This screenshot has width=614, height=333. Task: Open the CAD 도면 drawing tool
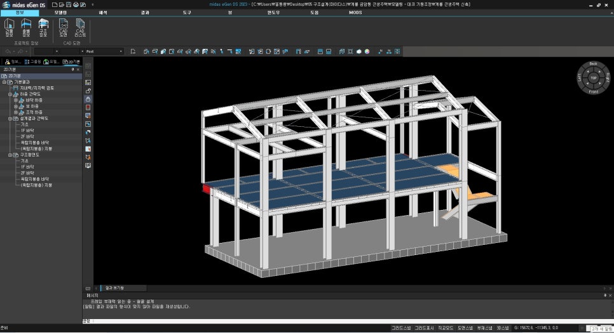(63, 28)
